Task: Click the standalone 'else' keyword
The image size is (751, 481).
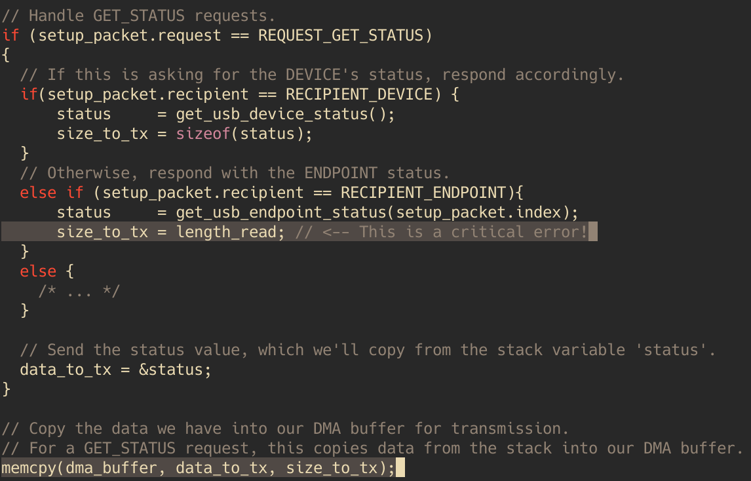Action: click(38, 271)
